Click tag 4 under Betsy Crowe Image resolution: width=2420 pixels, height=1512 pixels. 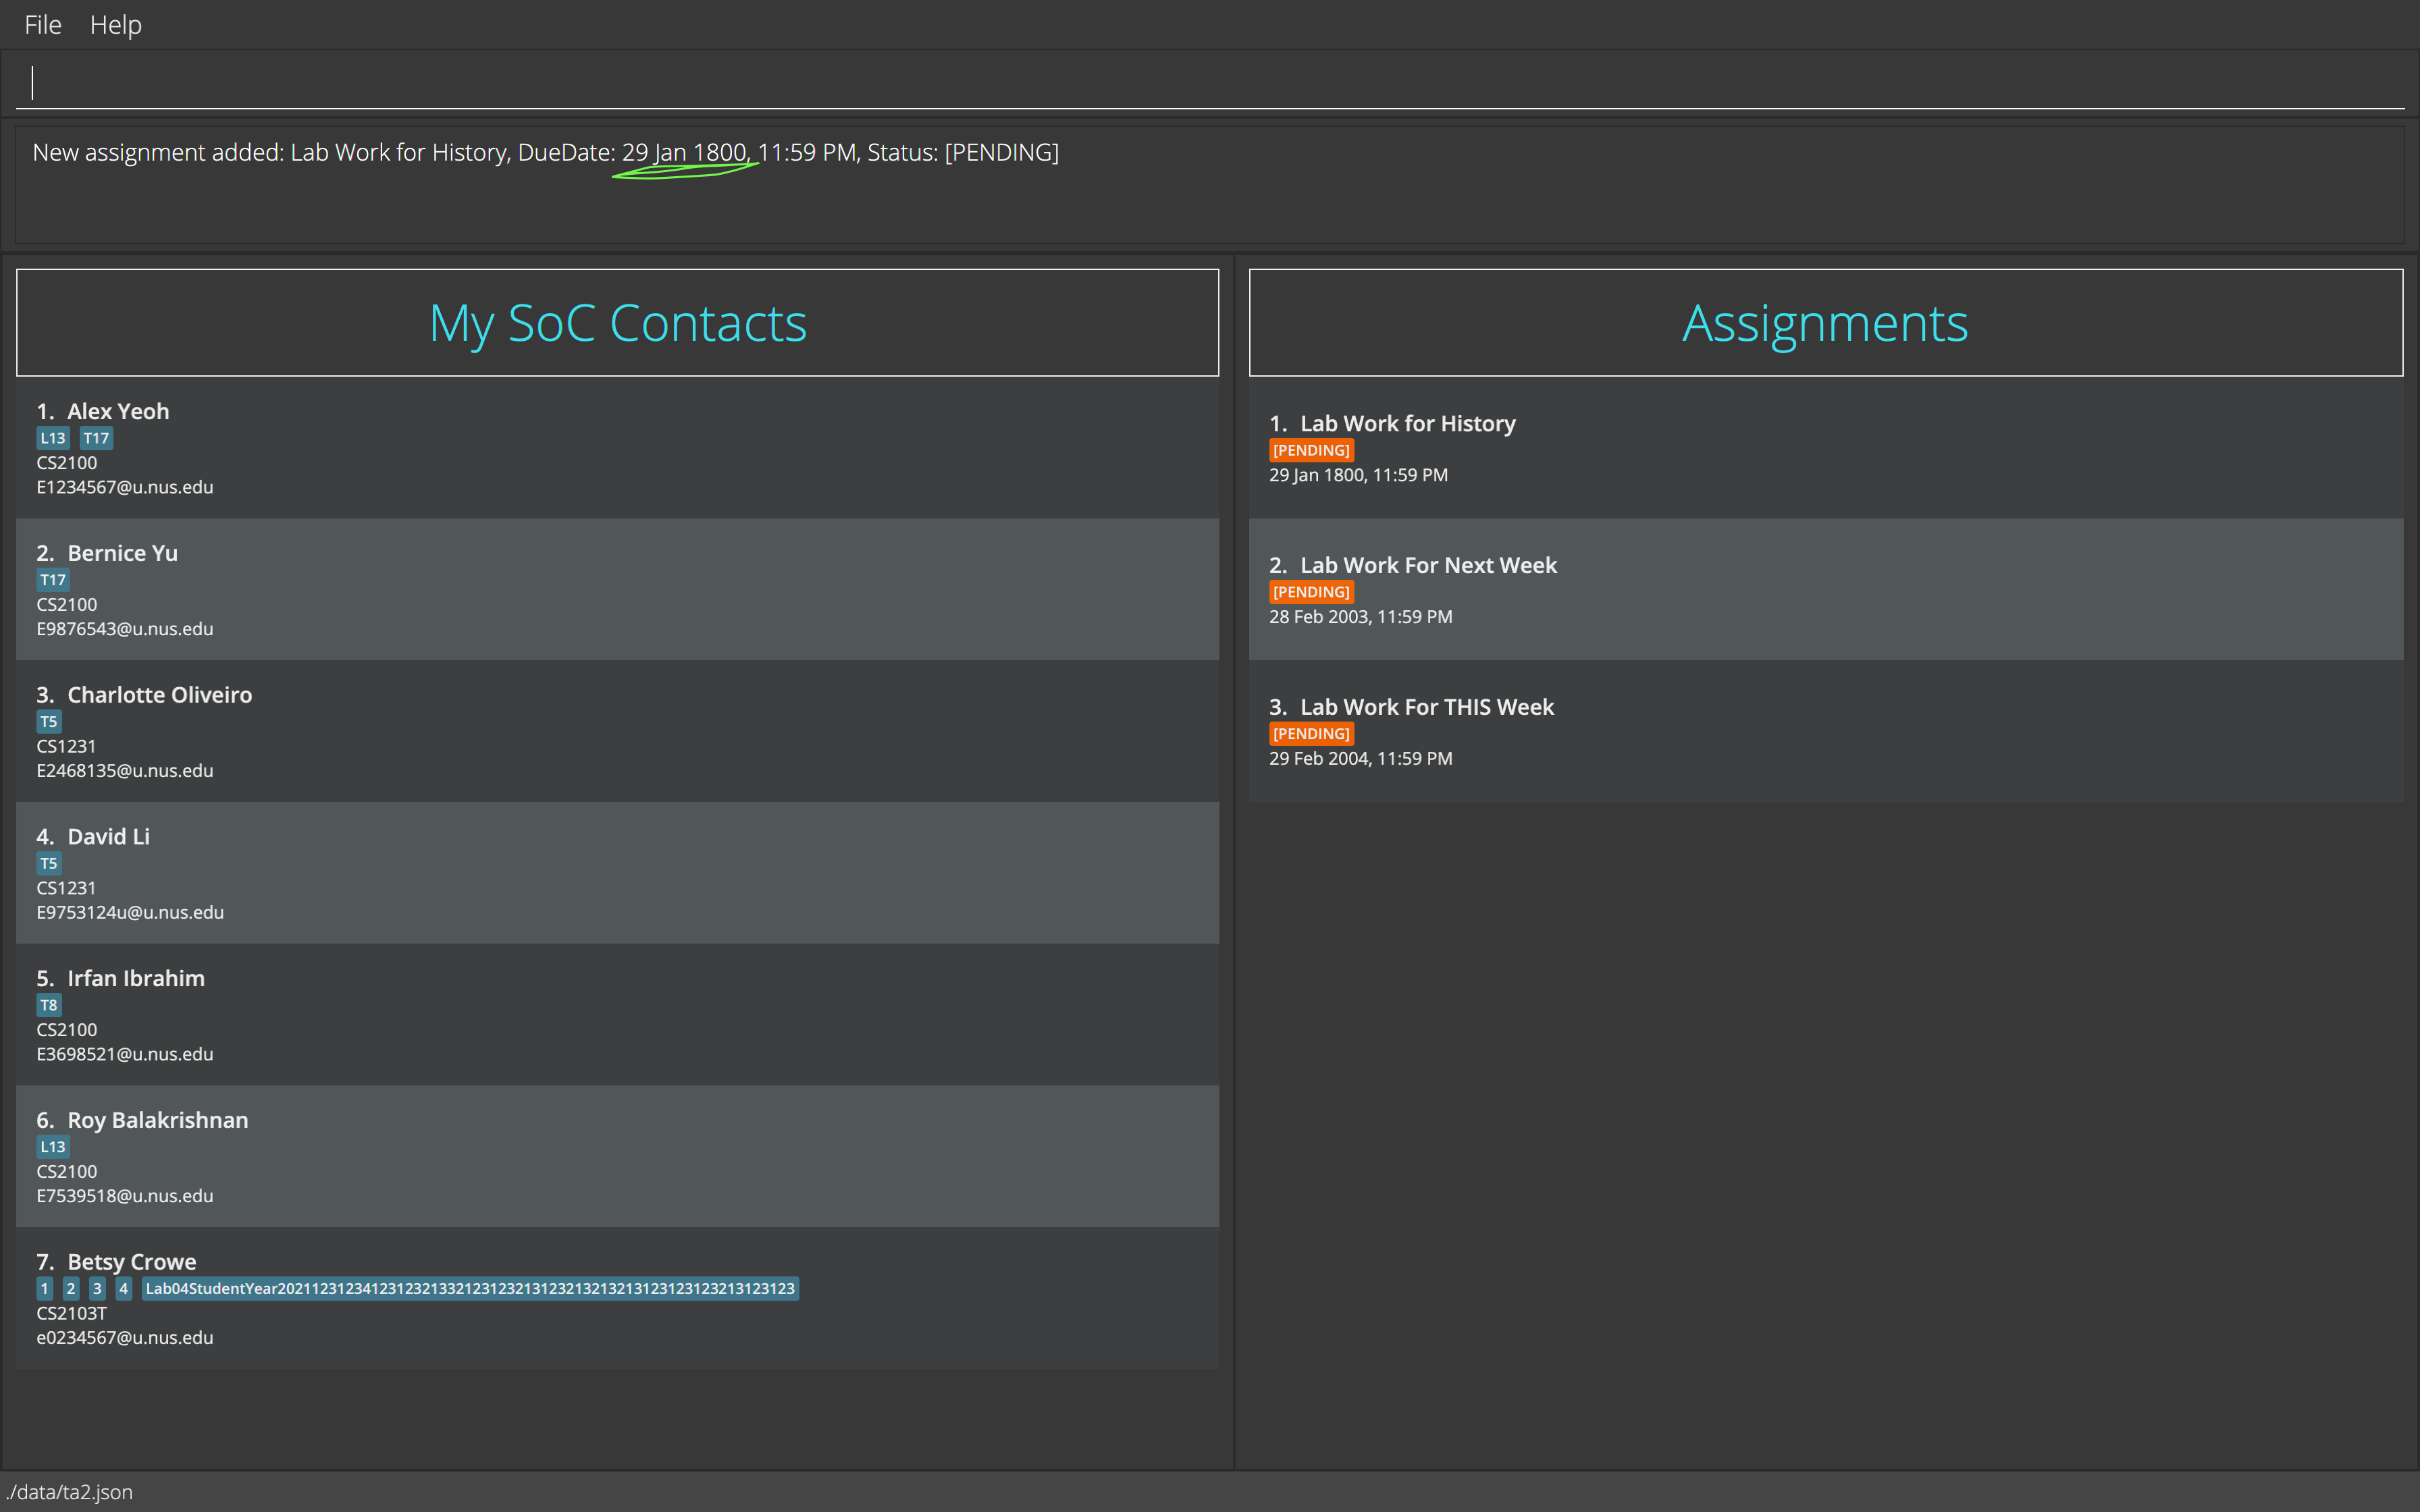[124, 1288]
